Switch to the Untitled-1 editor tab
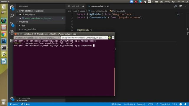The width and height of the screenshot is (189, 106). click(x=76, y=6)
